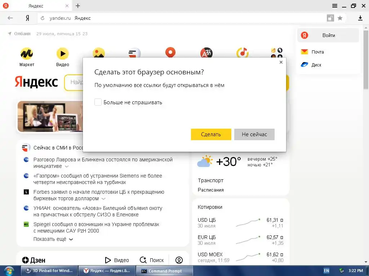Open the Дзен Видео tab
The height and width of the screenshot is (276, 369).
click(x=117, y=260)
